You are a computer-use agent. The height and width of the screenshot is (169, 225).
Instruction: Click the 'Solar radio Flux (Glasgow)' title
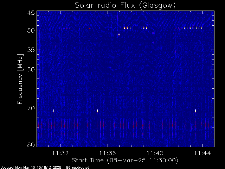click(125, 6)
